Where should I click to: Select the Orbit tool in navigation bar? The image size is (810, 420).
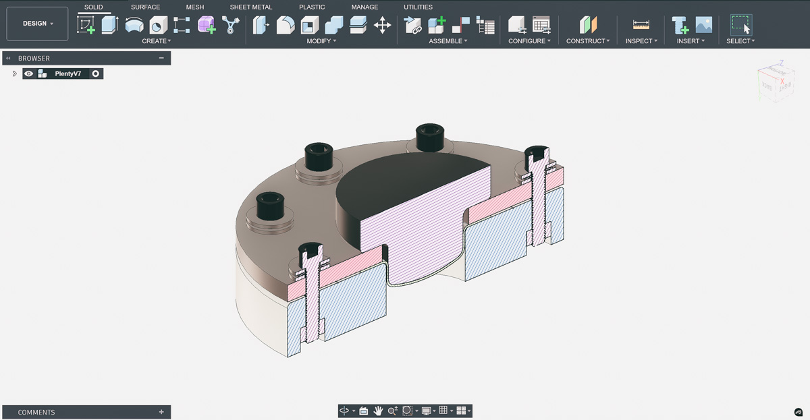tap(344, 411)
